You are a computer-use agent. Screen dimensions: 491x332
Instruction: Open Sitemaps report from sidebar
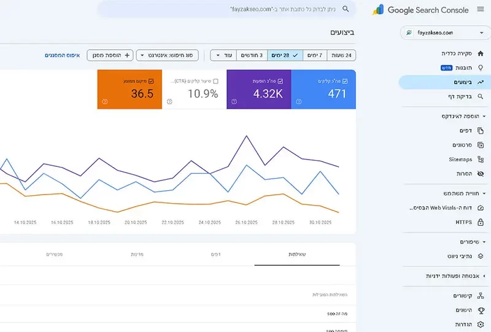tap(480, 160)
